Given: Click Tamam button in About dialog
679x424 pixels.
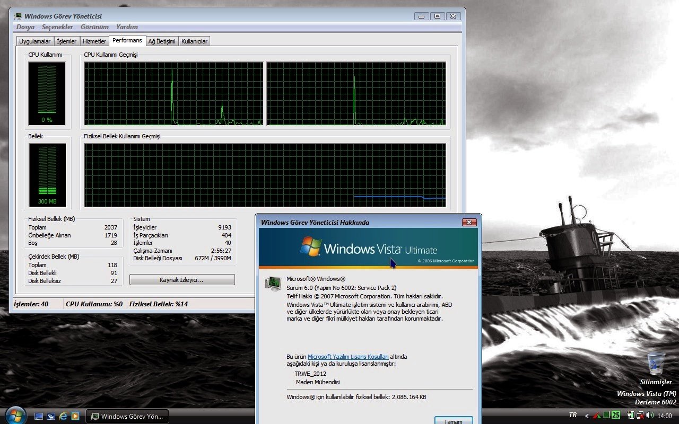Looking at the screenshot, I should coord(454,421).
